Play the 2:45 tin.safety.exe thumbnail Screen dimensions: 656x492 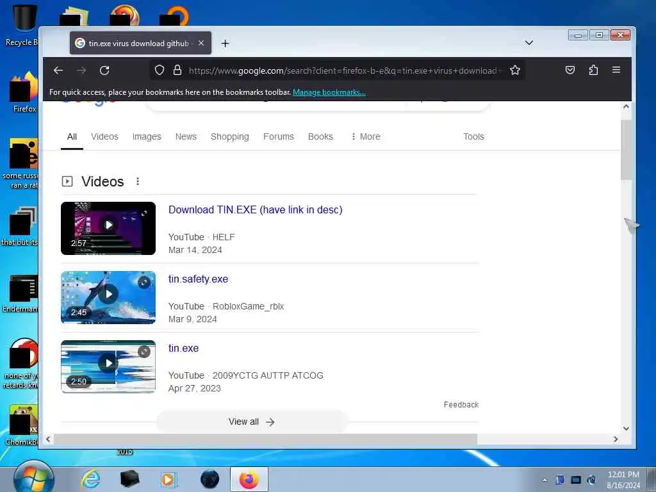pyautogui.click(x=108, y=297)
